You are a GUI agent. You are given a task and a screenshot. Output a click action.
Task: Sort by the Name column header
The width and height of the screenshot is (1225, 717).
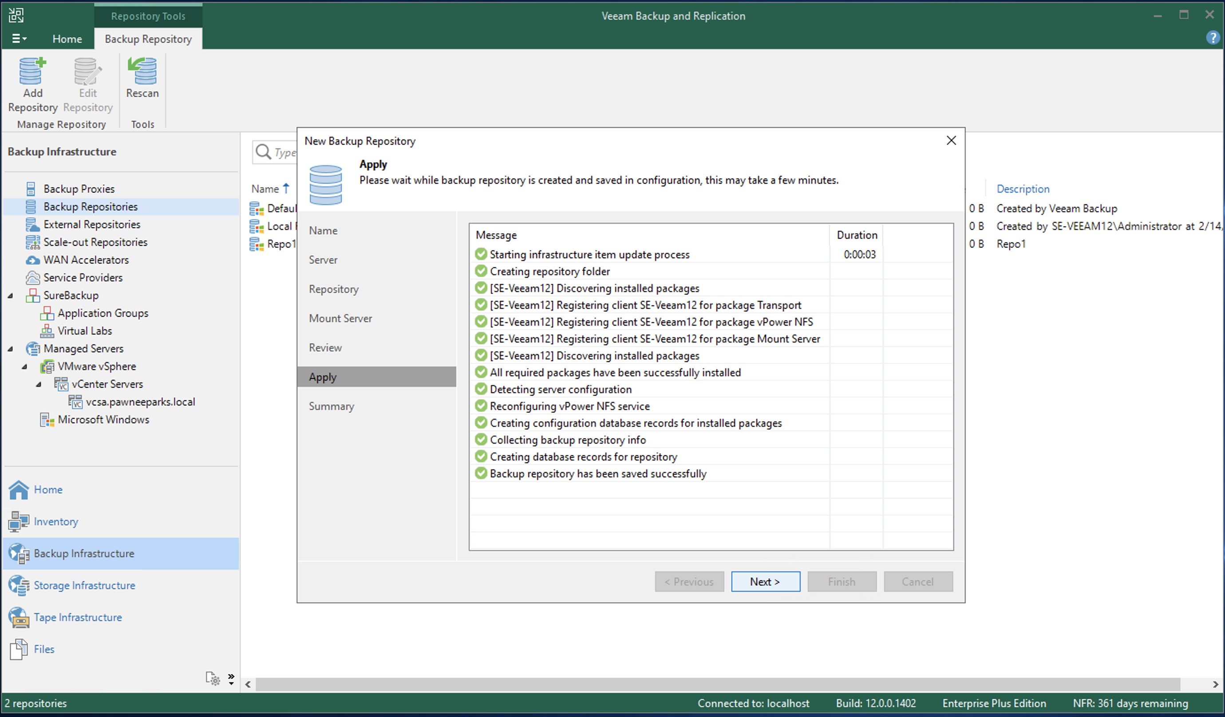click(265, 189)
